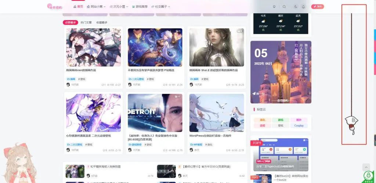The width and height of the screenshot is (376, 183).
Task: Switch to the 热门文章 tab
Action: point(86,22)
